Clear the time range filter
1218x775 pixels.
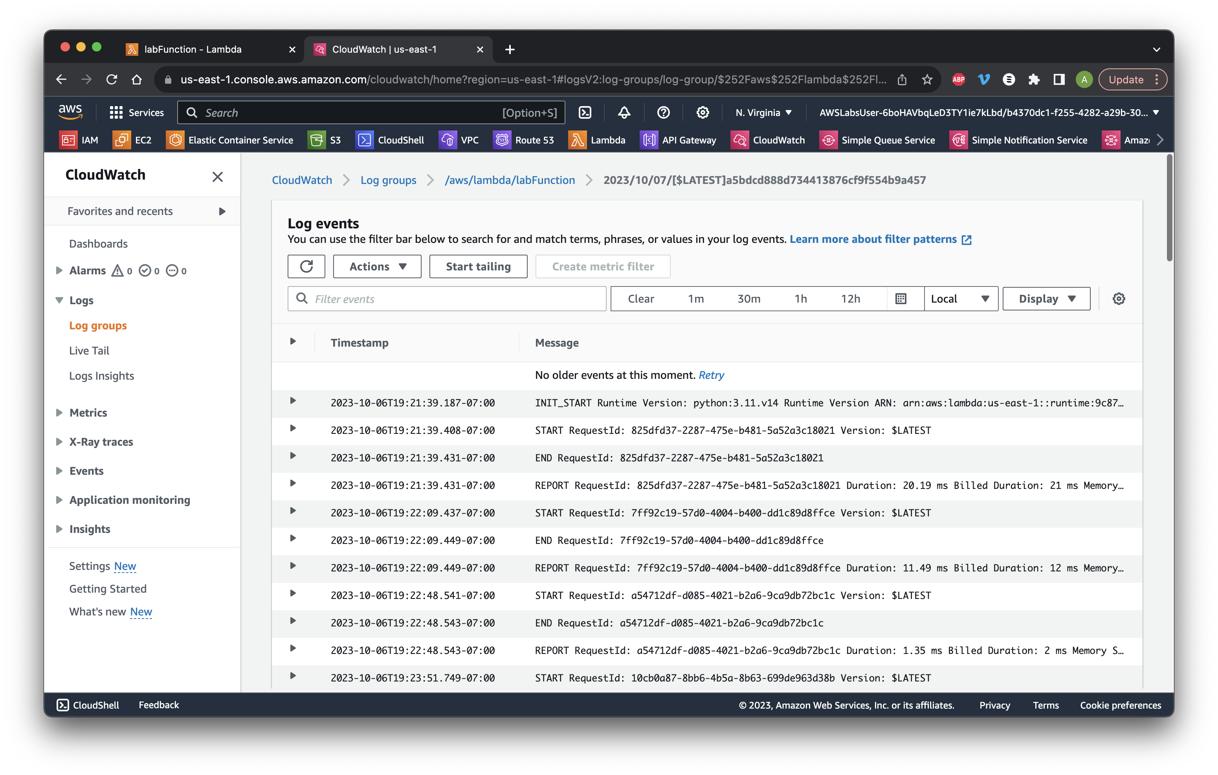(640, 299)
